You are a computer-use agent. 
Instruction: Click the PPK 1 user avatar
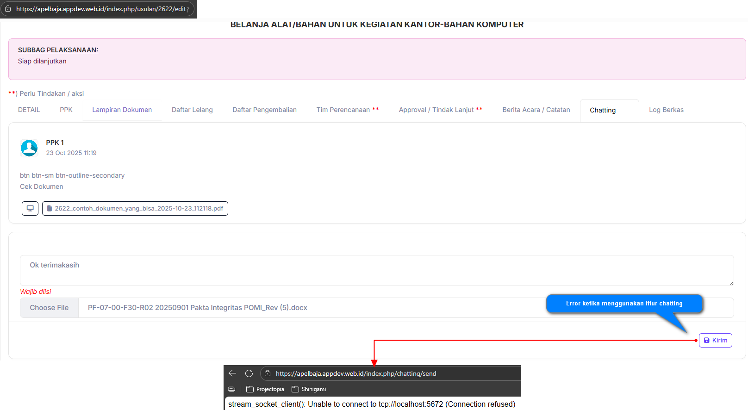pyautogui.click(x=29, y=148)
